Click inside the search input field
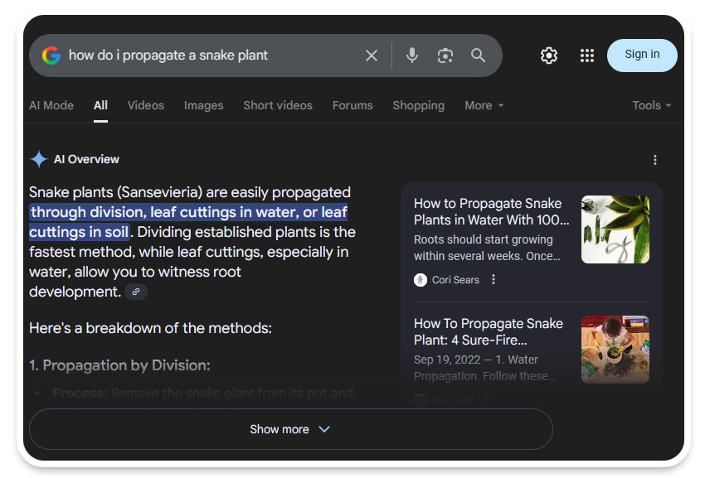Viewport: 705px width, 478px height. (x=207, y=56)
